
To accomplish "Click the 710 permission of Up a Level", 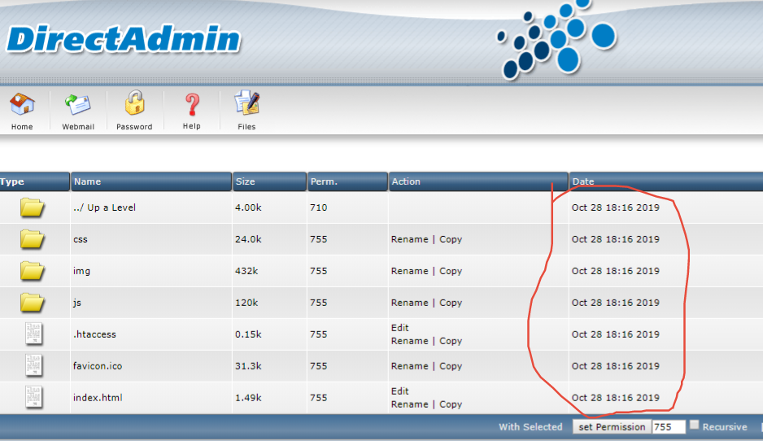I will 319,207.
